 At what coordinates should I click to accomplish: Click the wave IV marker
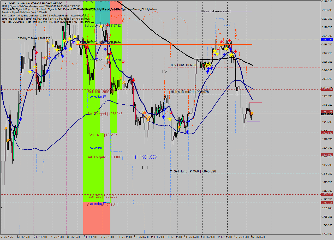tap(165, 71)
